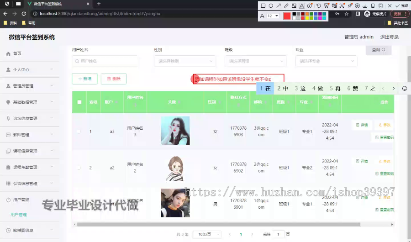Click 完成 to finish the screenshot
Screen dimensions: 411x242
point(402,5)
